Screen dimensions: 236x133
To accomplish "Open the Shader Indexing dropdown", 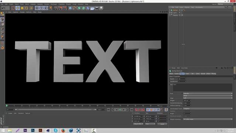I will pos(208,119).
